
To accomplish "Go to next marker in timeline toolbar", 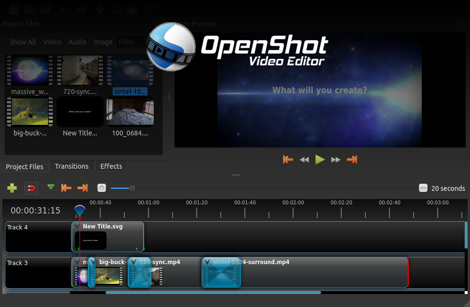I will [82, 188].
